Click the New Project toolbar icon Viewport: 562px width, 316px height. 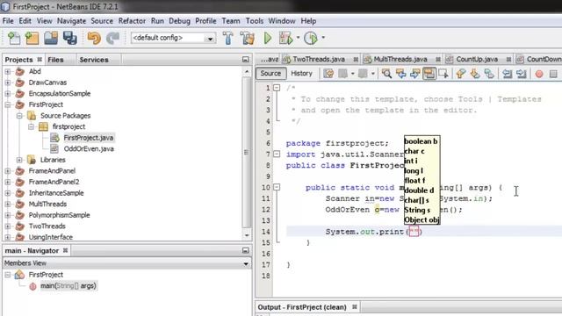pos(32,38)
